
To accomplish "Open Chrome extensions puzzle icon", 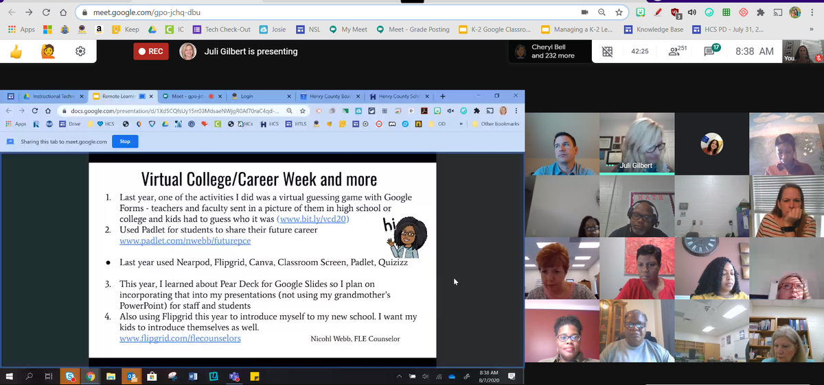I will click(x=762, y=12).
